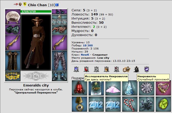Click the red arrow private message icon
This screenshot has height=113, width=172.
(x=16, y=4)
